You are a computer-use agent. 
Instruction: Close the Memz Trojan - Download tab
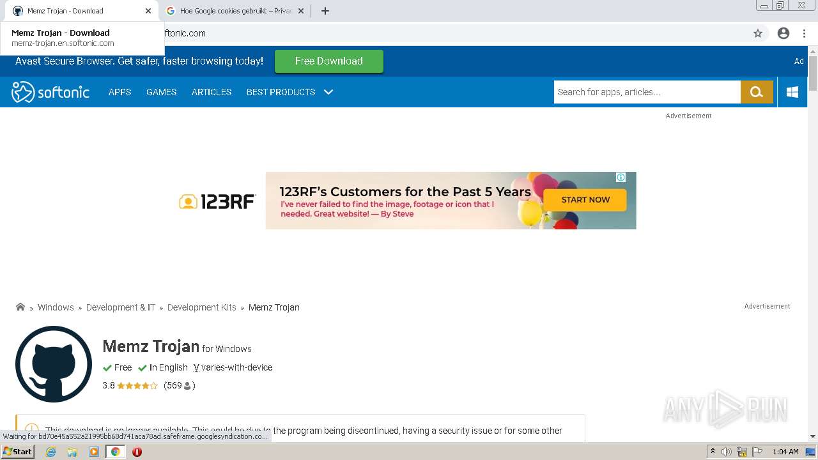coord(148,11)
